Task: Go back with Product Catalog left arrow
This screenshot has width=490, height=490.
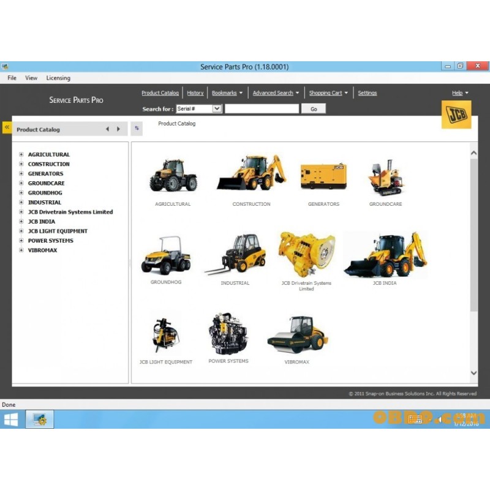Action: click(x=108, y=129)
